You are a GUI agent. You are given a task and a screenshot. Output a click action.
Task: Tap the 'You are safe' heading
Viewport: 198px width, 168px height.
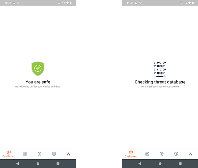click(x=38, y=82)
